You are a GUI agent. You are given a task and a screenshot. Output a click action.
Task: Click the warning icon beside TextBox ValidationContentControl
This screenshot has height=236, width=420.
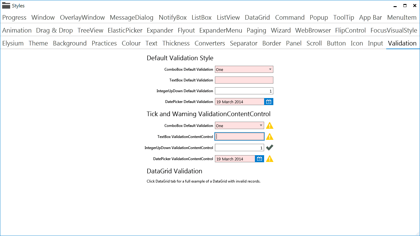(x=270, y=136)
